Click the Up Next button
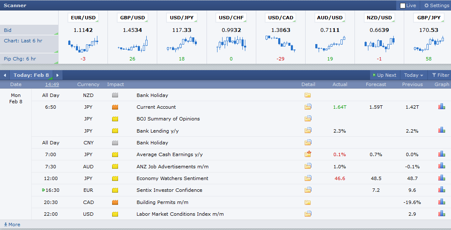The image size is (451, 230). [x=384, y=75]
